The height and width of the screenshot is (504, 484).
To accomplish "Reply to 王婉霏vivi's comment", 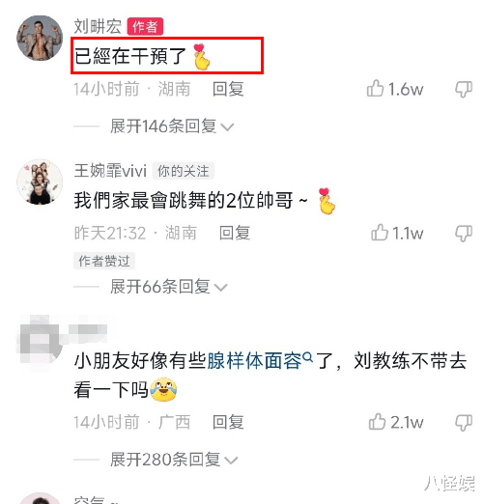I will [235, 233].
